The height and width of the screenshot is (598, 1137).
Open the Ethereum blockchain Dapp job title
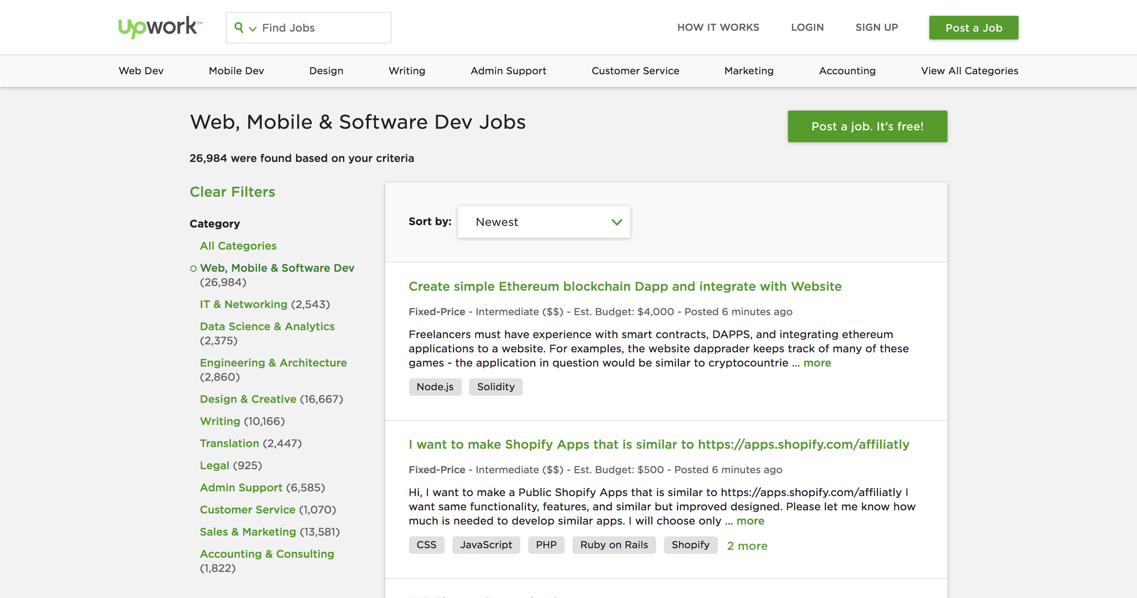(625, 286)
